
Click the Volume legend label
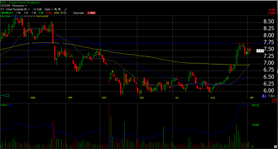click(x=3, y=105)
